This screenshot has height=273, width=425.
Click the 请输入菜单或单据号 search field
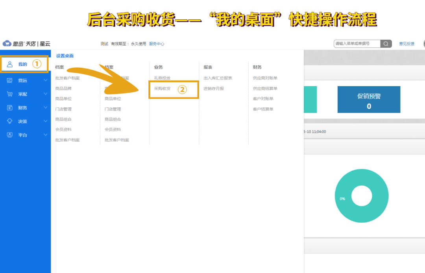point(357,44)
